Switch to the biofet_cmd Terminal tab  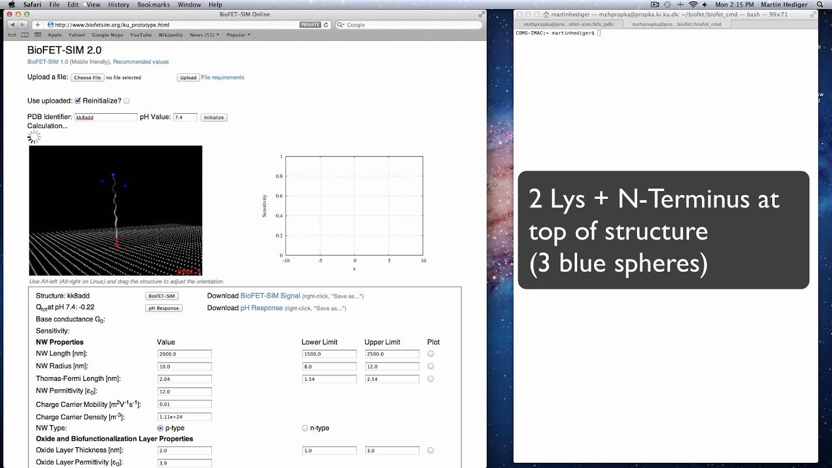pyautogui.click(x=676, y=24)
